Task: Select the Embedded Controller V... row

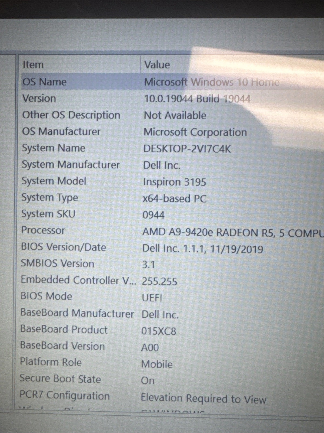Action: click(x=79, y=280)
